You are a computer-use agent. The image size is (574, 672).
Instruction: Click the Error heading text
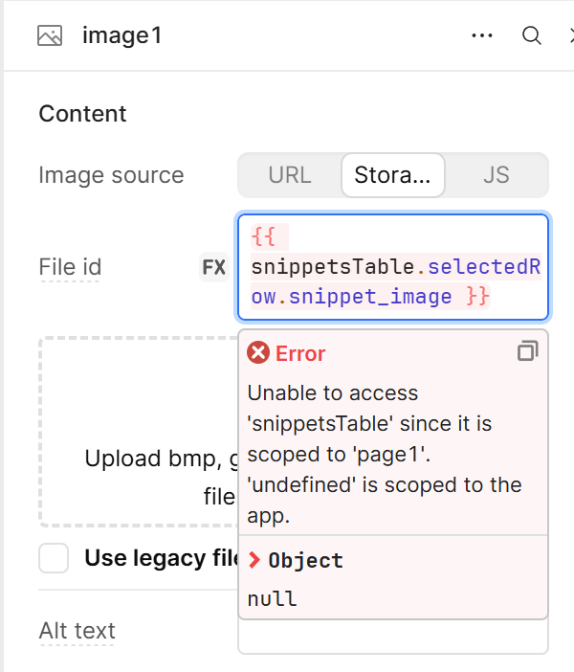300,353
